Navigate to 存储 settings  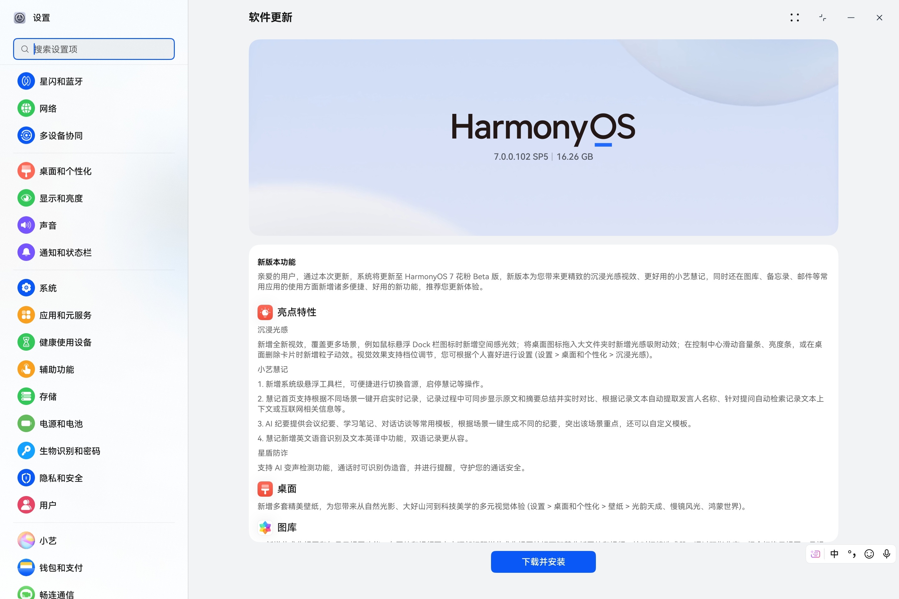click(x=94, y=397)
